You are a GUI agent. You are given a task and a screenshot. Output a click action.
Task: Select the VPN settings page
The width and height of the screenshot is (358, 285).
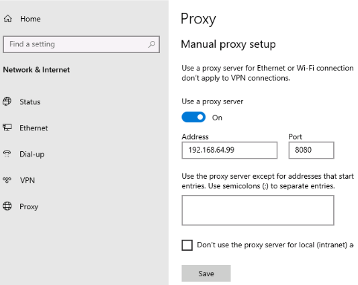click(27, 180)
